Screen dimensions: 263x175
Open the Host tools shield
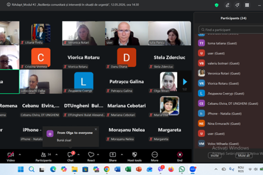point(135,157)
